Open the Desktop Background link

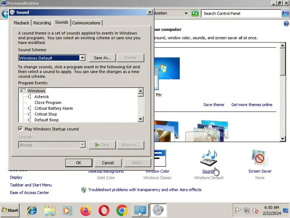click(x=106, y=171)
